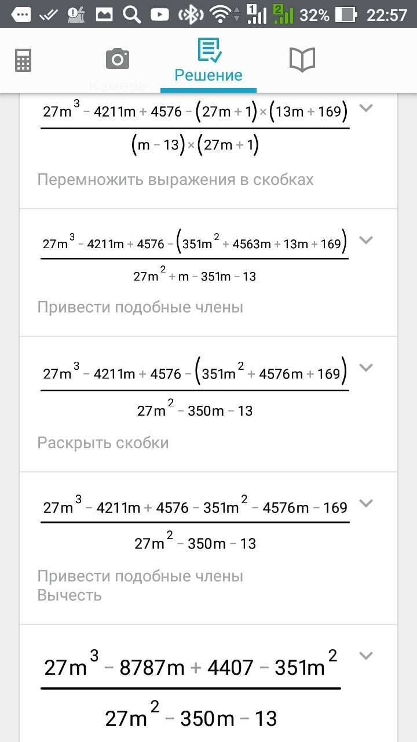Expand the final result step chevron
Viewport: 417px width, 742px height.
coord(365,656)
